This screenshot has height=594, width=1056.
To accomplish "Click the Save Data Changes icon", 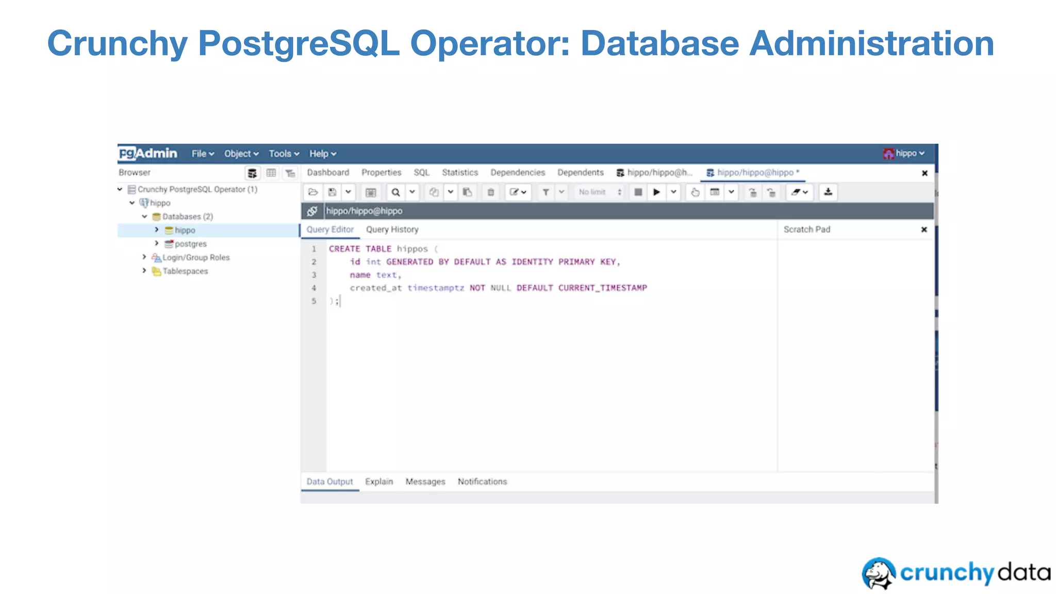I will (371, 192).
